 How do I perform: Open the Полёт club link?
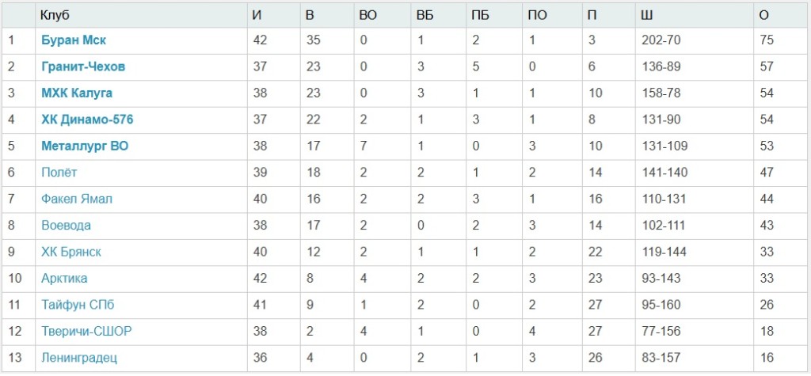[59, 173]
